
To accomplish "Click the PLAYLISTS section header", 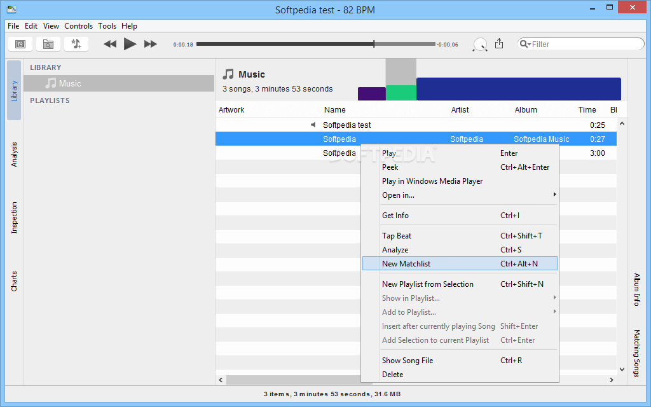I will (x=50, y=100).
